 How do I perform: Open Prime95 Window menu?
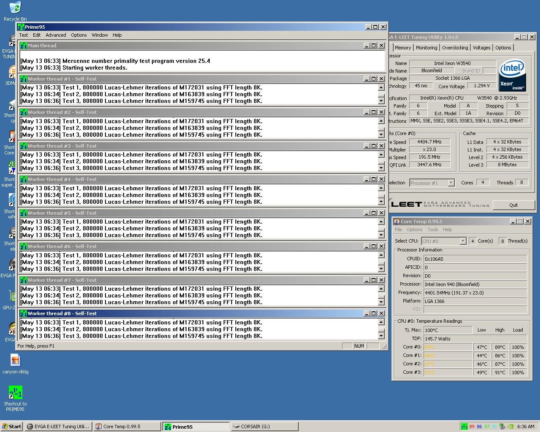(x=100, y=35)
